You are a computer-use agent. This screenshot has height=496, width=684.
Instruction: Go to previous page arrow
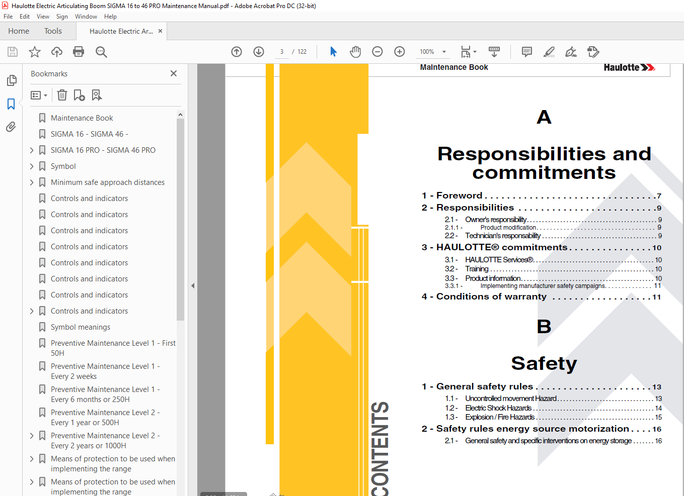pyautogui.click(x=237, y=52)
